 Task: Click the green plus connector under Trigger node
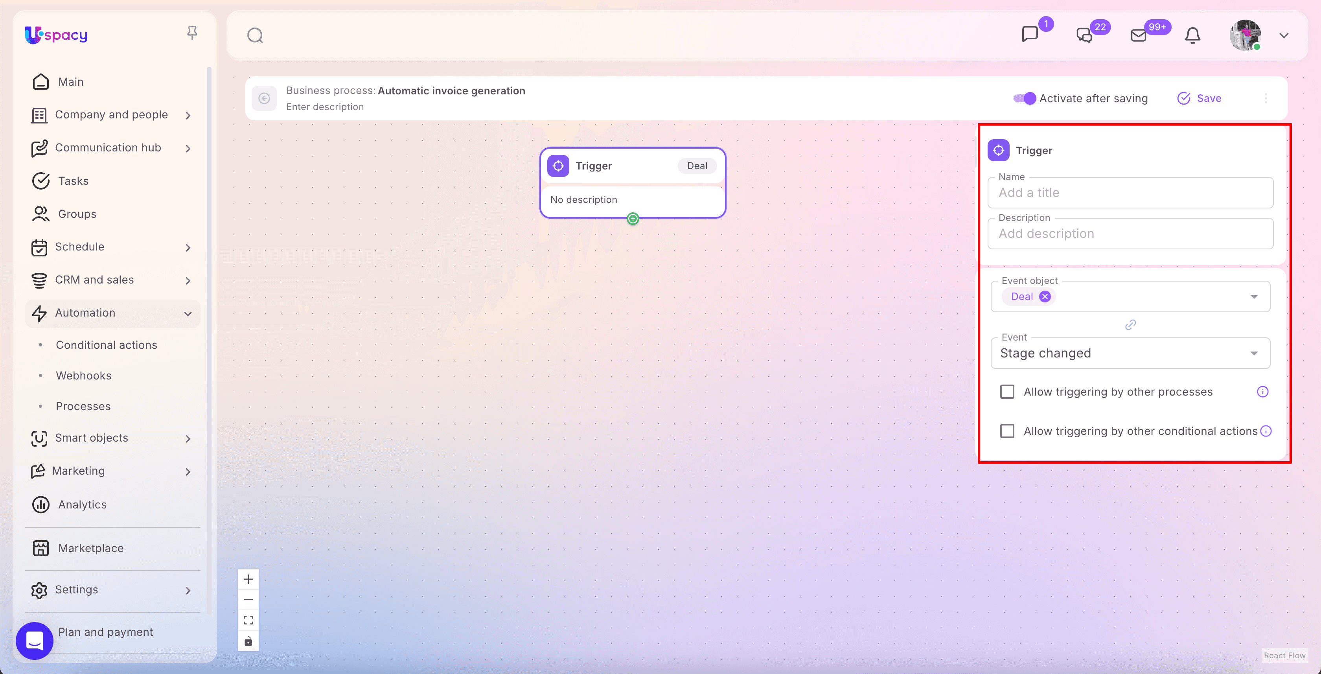(x=633, y=219)
